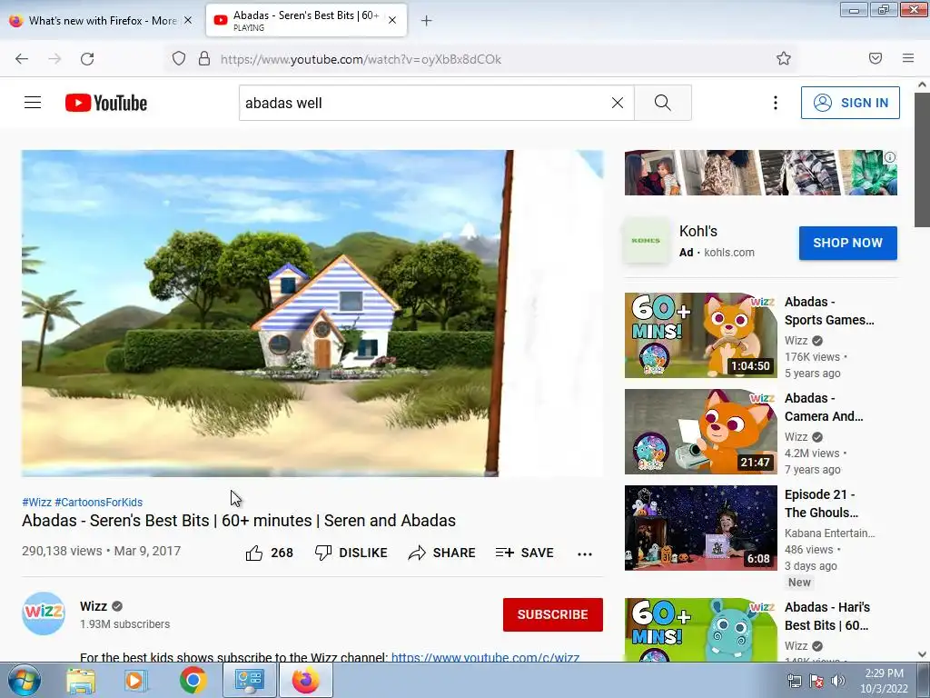The image size is (930, 698).
Task: Open the SHARE options for the video
Action: pyautogui.click(x=442, y=553)
